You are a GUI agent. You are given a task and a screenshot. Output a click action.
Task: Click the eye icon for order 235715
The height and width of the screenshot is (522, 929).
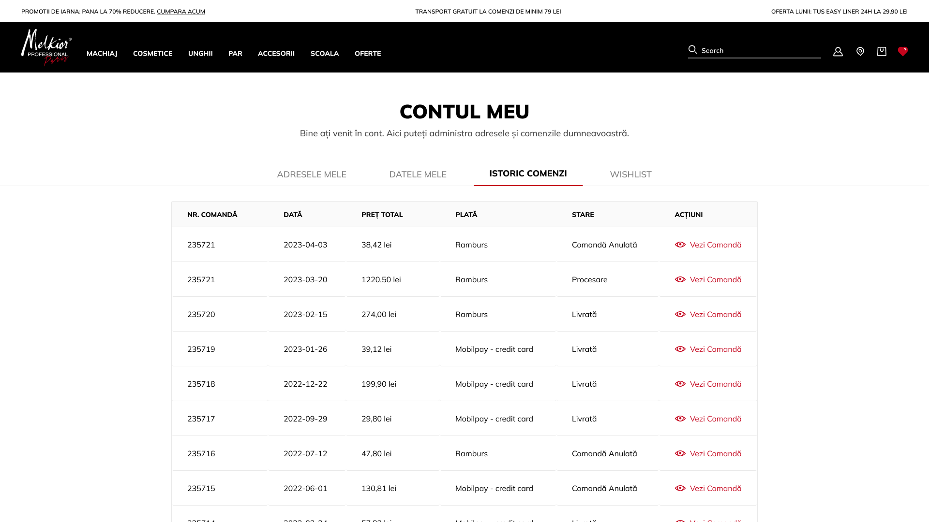[x=680, y=488]
